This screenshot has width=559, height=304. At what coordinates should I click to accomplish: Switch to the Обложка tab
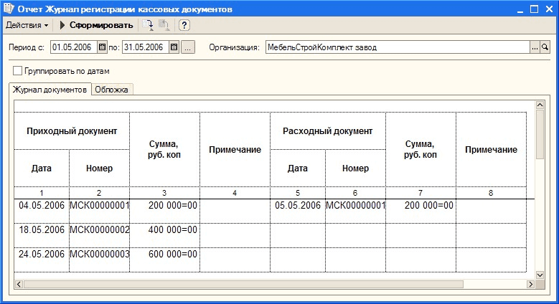pyautogui.click(x=112, y=90)
